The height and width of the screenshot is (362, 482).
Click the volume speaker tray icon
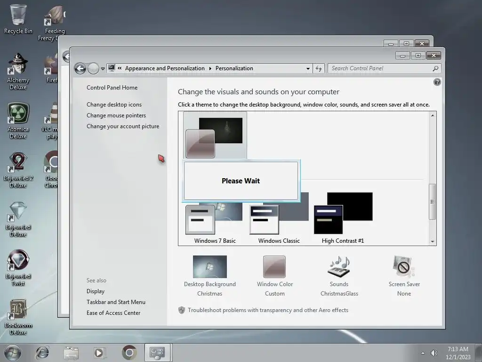pos(434,353)
